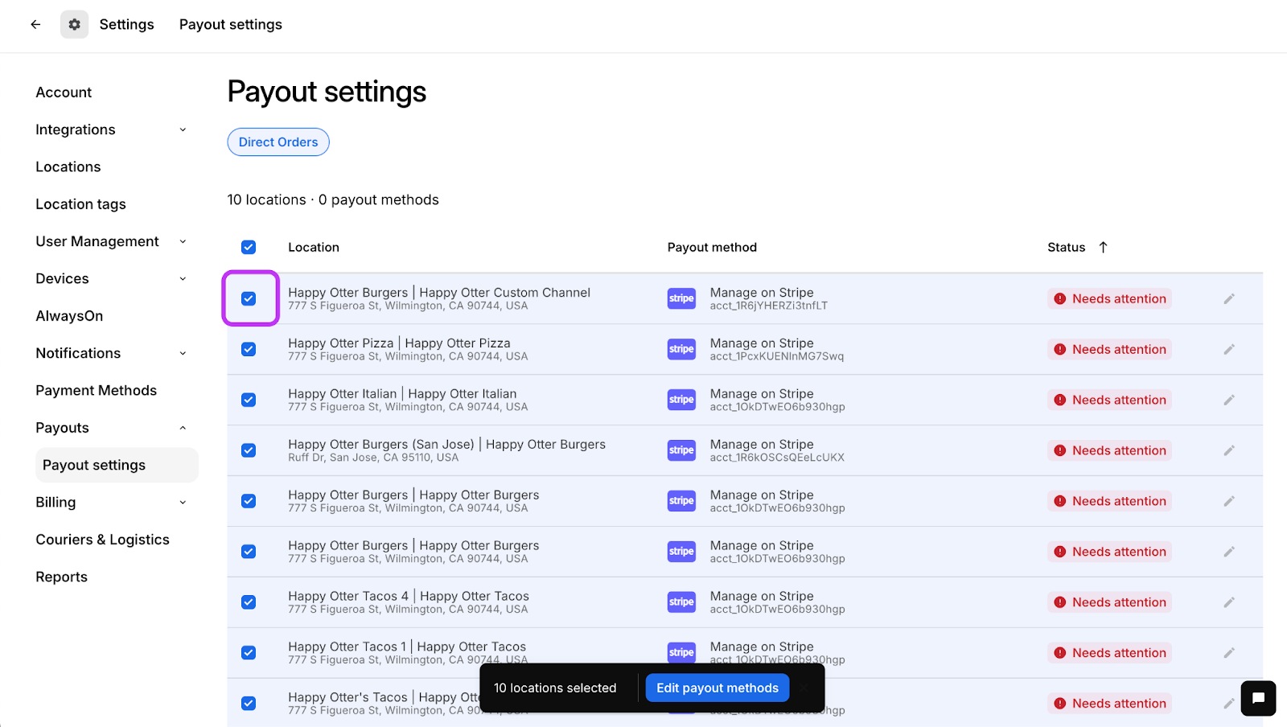Click Edit payout methods button
Image resolution: width=1287 pixels, height=727 pixels.
718,688
